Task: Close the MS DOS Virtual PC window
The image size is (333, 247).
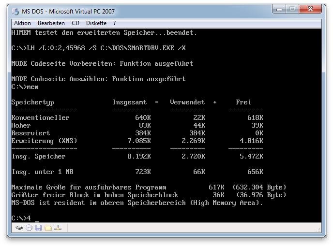Action: click(310, 9)
